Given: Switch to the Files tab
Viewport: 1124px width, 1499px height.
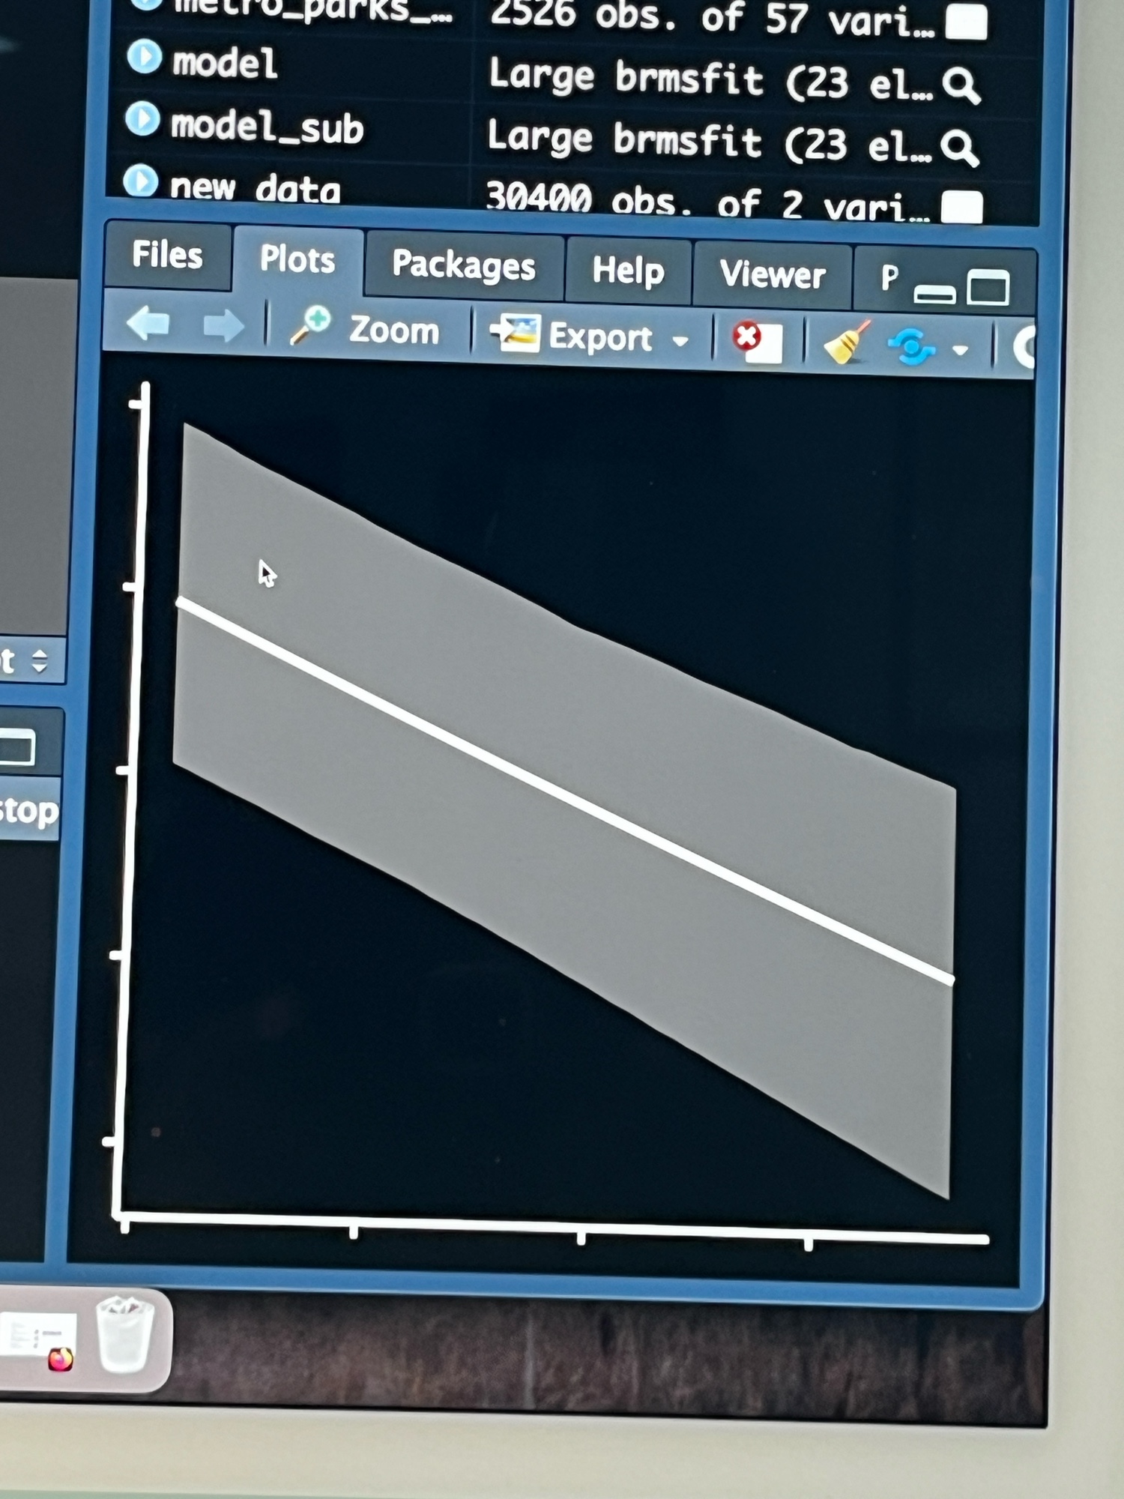Looking at the screenshot, I should (x=167, y=255).
